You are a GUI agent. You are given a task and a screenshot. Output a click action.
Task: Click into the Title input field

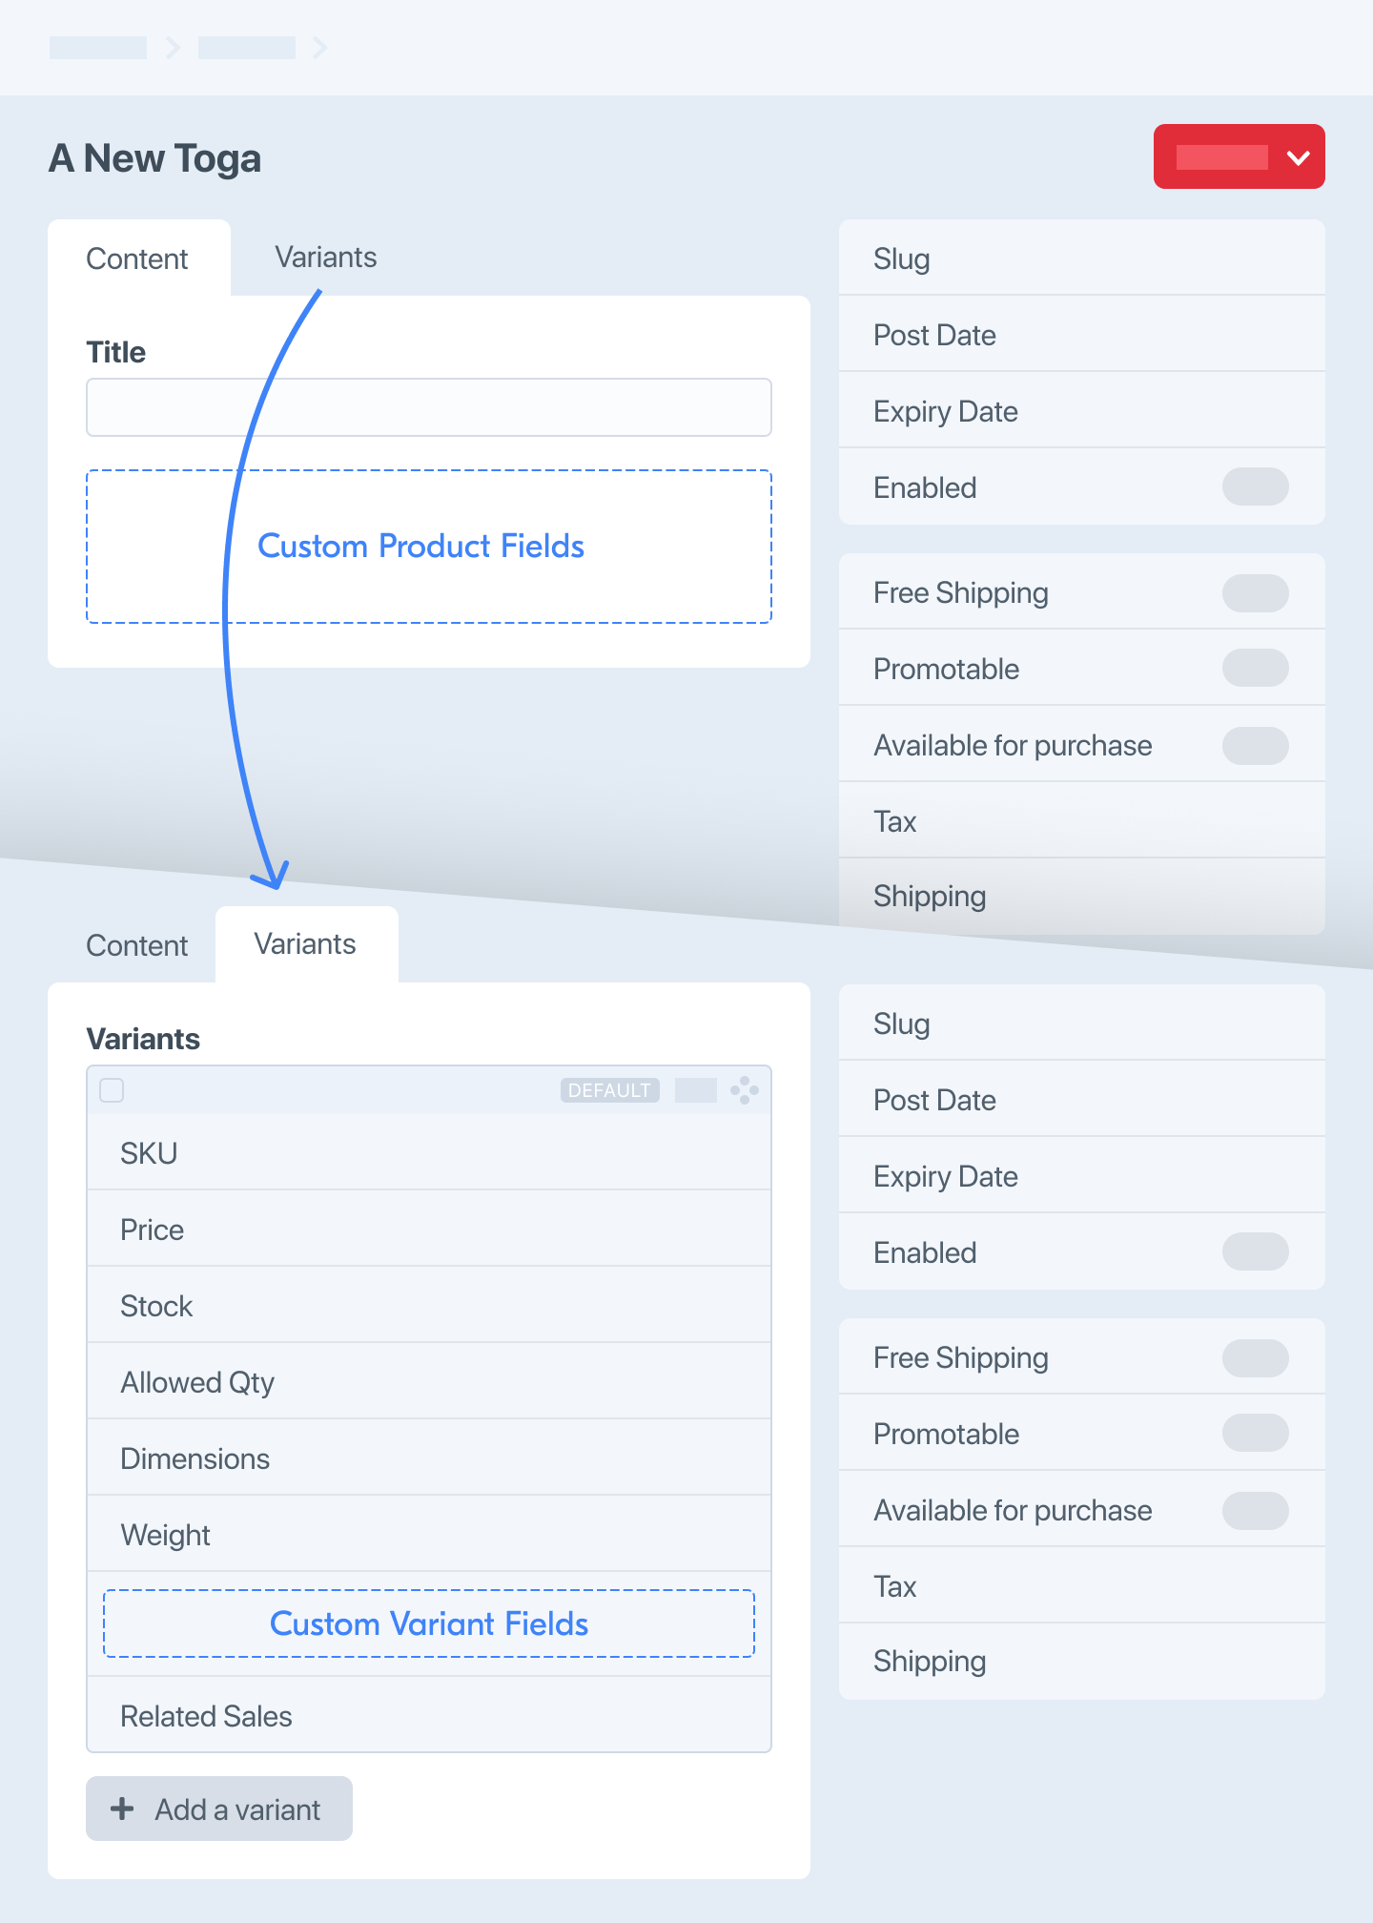tap(429, 407)
